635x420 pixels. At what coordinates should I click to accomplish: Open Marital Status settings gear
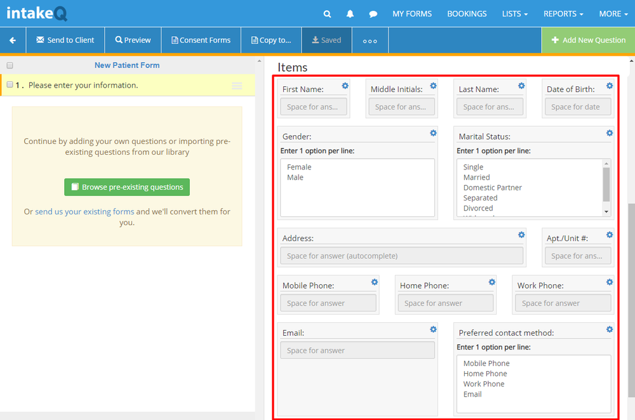coord(610,133)
